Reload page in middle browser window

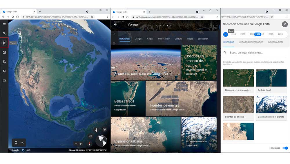click(x=122, y=17)
